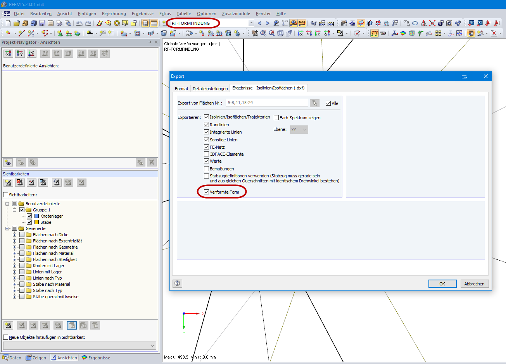Click the OK button
This screenshot has width=506, height=364.
point(442,284)
